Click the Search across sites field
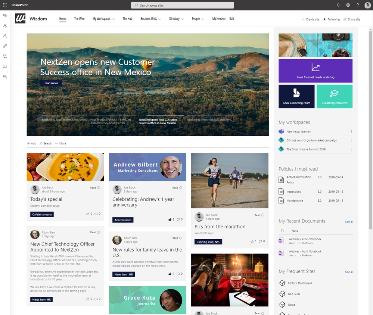The width and height of the screenshot is (373, 315). pos(182,5)
